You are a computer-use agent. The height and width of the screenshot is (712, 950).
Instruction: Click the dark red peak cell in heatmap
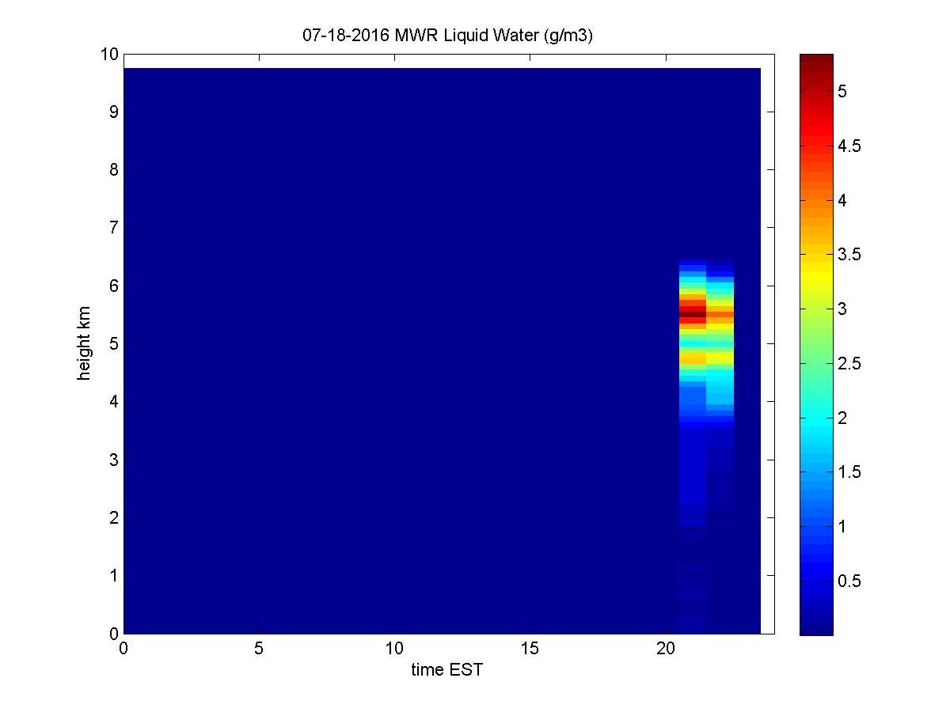coord(693,314)
